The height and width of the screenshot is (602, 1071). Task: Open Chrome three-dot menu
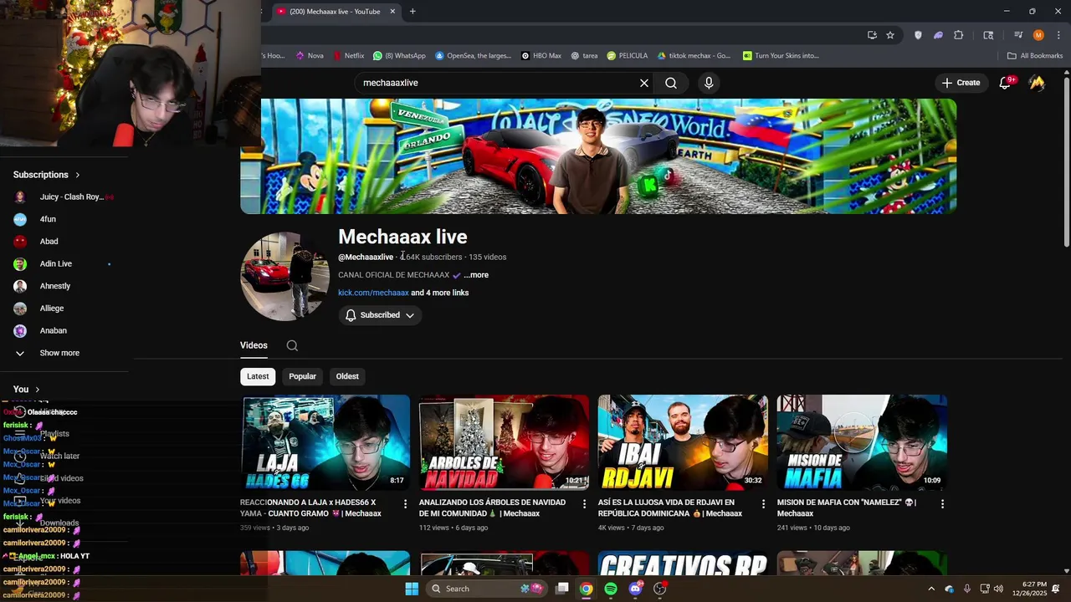pos(1058,35)
